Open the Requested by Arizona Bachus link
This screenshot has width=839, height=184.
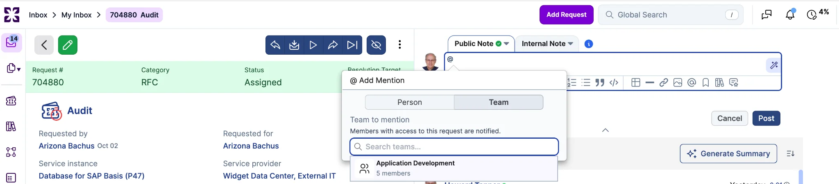coord(67,146)
